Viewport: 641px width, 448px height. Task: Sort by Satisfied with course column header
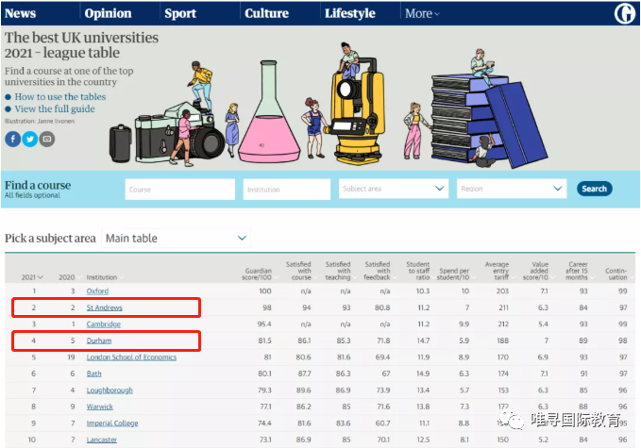tap(298, 271)
